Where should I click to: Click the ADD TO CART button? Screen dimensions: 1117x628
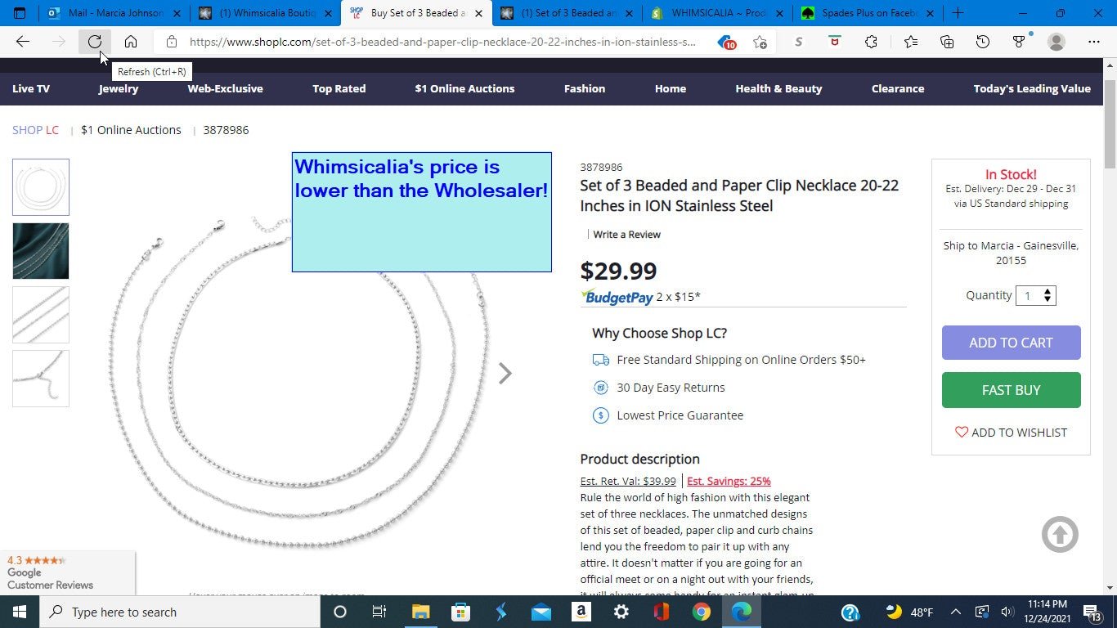coord(1011,343)
